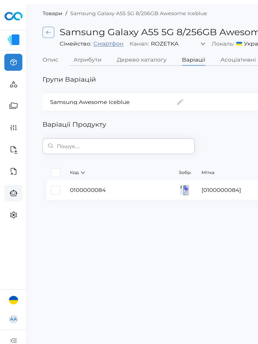Sort by Код column chevron
The height and width of the screenshot is (344, 258).
(x=83, y=172)
